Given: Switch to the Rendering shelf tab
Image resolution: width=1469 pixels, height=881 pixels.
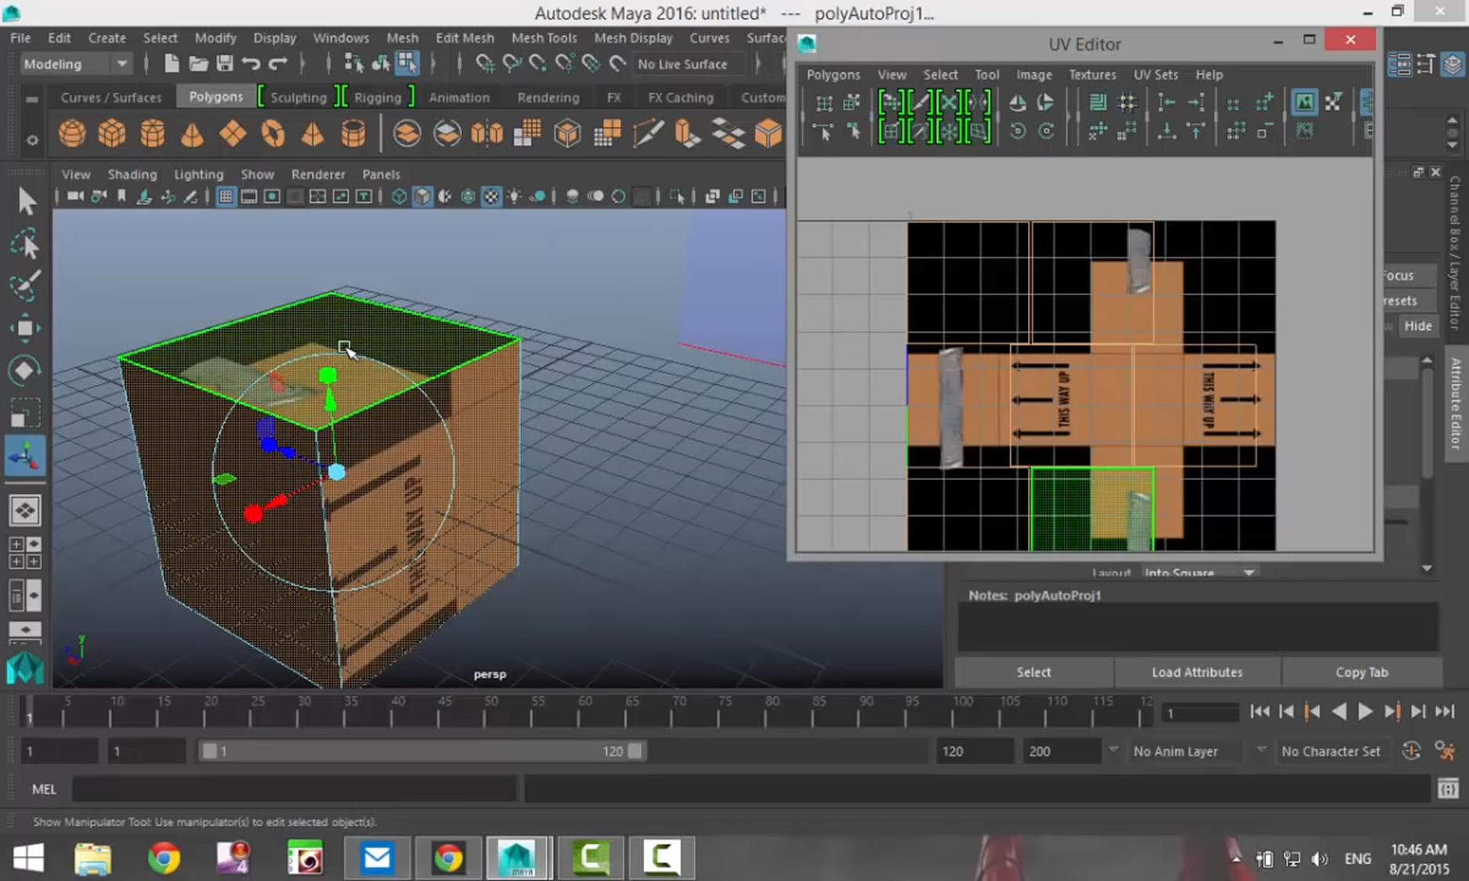Looking at the screenshot, I should point(548,97).
